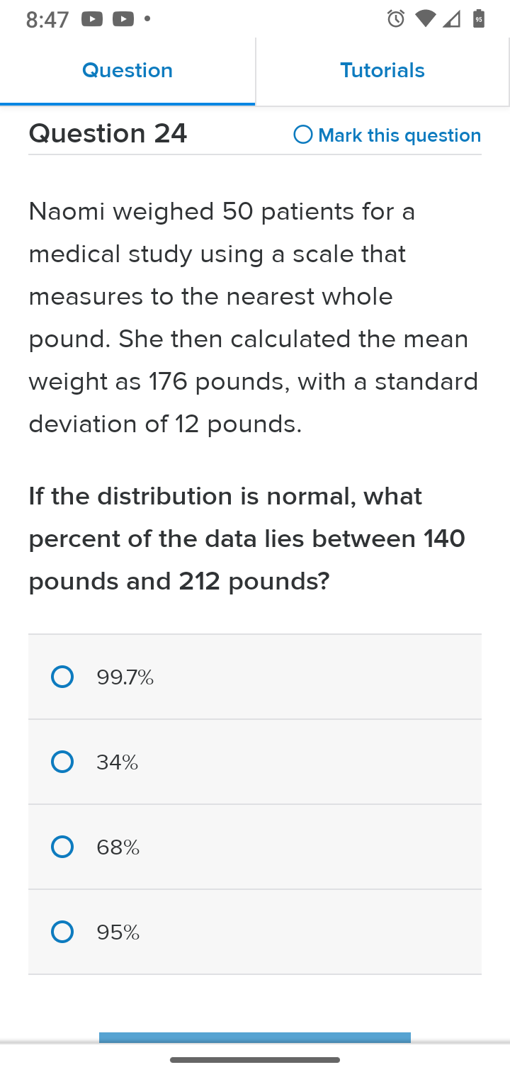Tap the blue button at page bottom
The width and height of the screenshot is (510, 1077).
point(255,1037)
